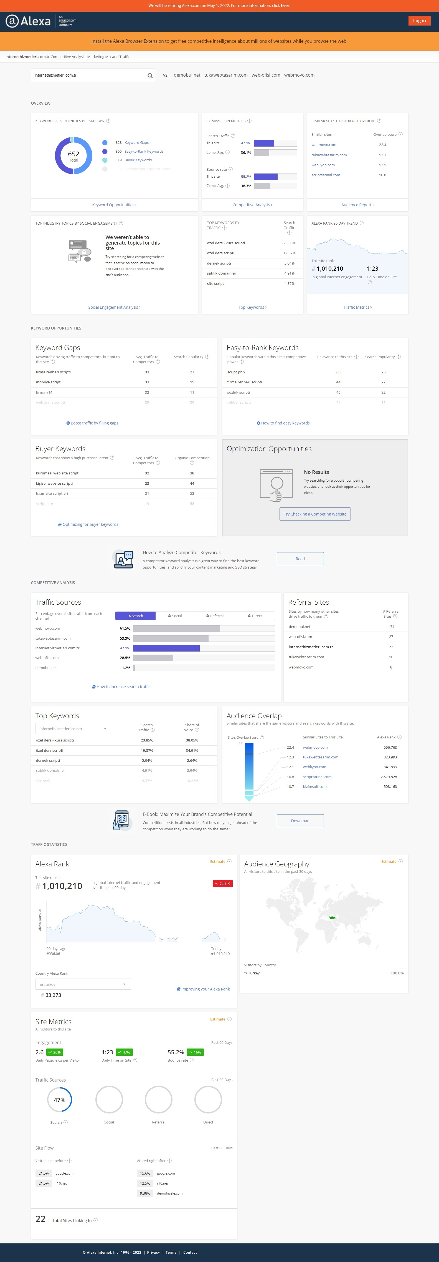Open the Competitive Analysis link
Image resolution: width=439 pixels, height=1262 pixels.
tap(253, 205)
